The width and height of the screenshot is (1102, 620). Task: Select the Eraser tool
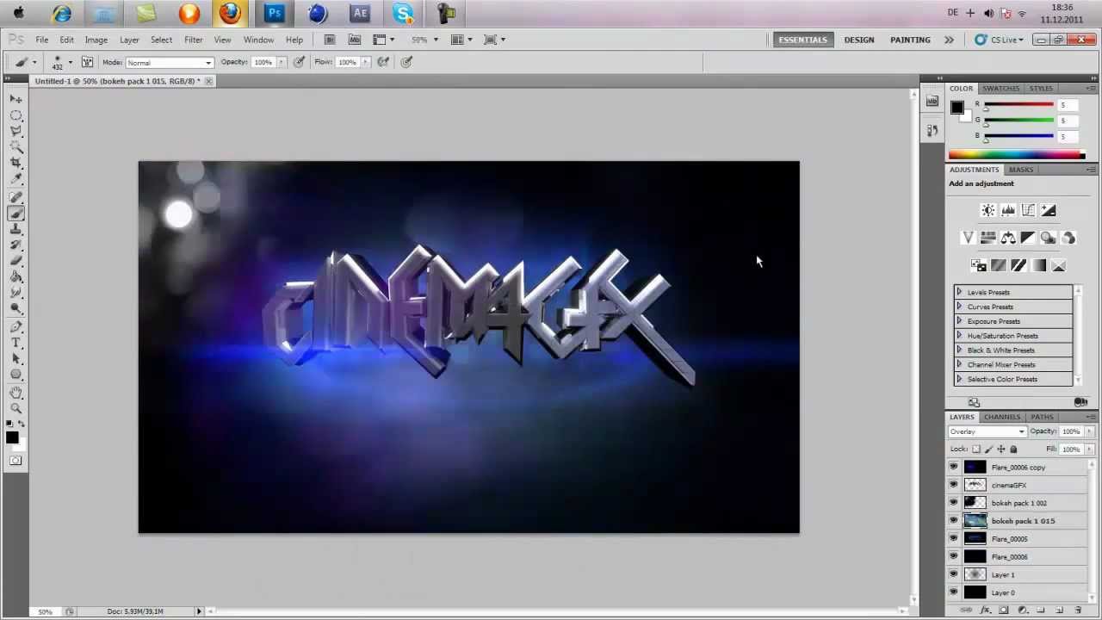pos(16,262)
